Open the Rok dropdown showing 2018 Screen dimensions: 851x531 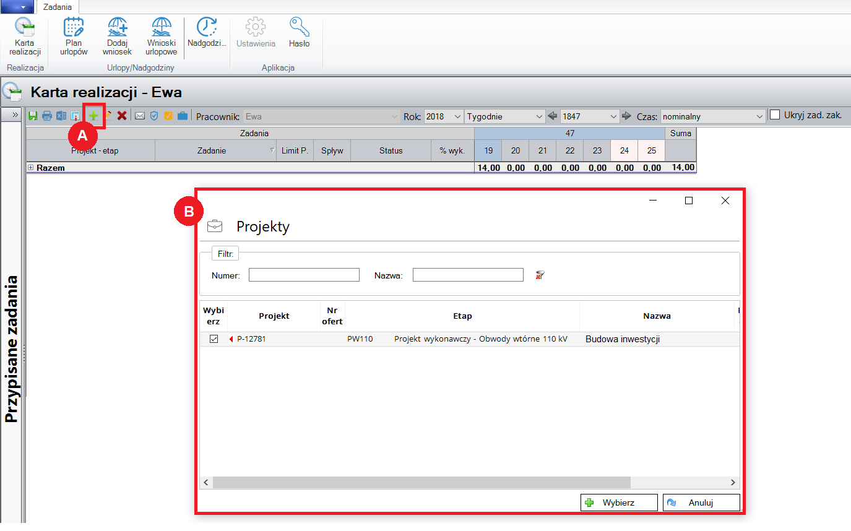(443, 116)
